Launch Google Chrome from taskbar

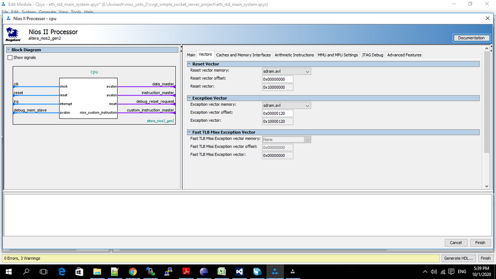[x=133, y=272]
